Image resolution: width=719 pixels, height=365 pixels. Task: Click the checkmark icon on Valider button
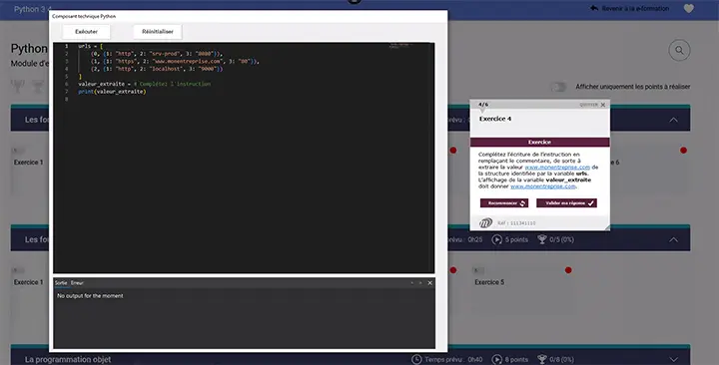(590, 202)
